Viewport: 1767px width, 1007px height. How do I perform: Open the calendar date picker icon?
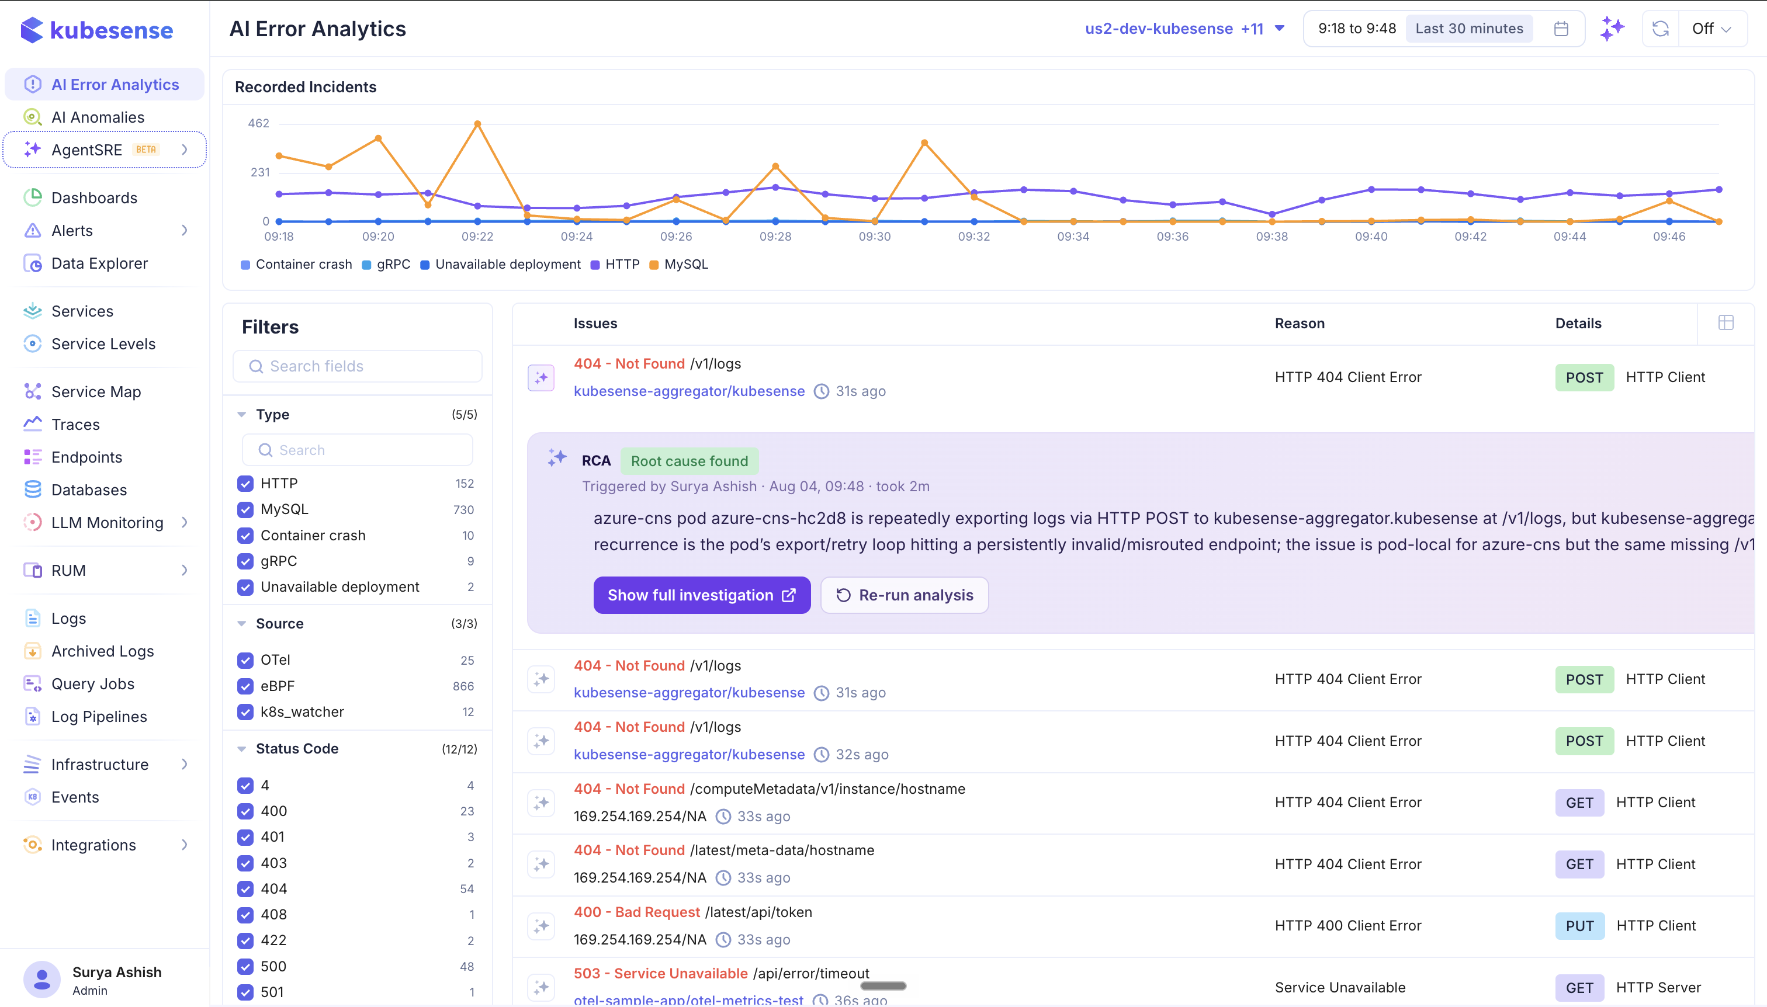(x=1561, y=29)
